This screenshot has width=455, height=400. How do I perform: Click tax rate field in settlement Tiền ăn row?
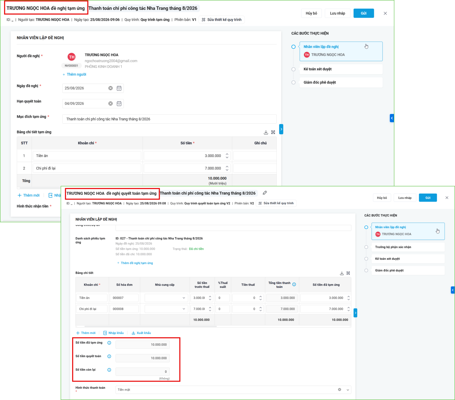tap(222, 298)
